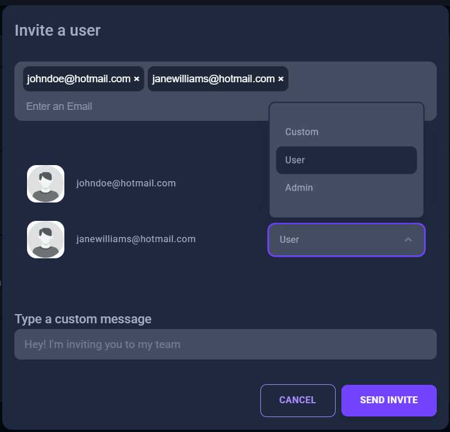This screenshot has height=432, width=450.
Task: Send the invite
Action: click(x=389, y=400)
